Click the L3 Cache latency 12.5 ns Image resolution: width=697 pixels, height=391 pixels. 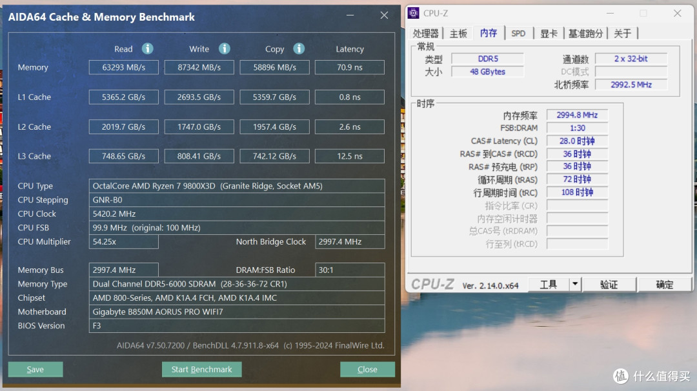tap(350, 156)
